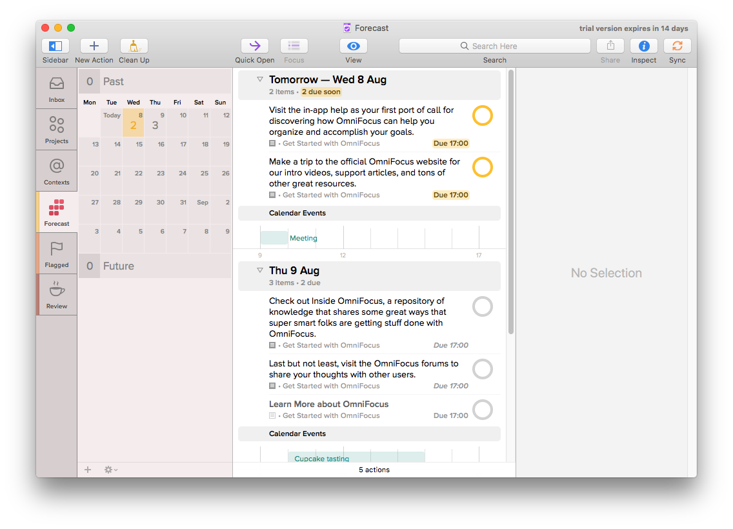
Task: Select the Future row in forecast calendar
Action: (155, 266)
